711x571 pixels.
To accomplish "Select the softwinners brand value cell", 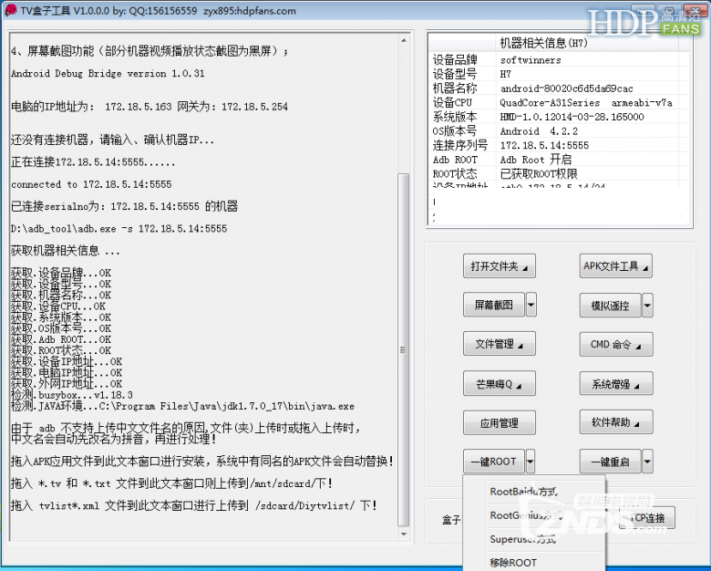I will click(587, 60).
